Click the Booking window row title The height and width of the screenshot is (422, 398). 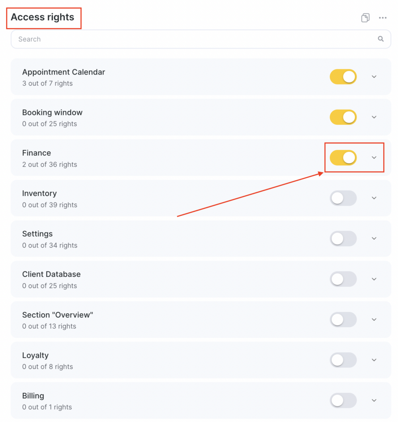point(52,112)
